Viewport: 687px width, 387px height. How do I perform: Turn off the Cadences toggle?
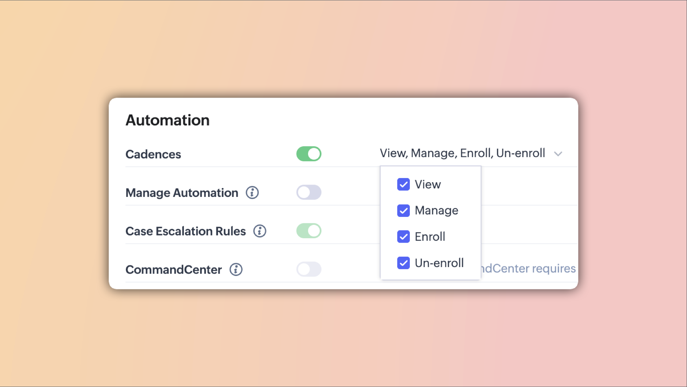[308, 154]
